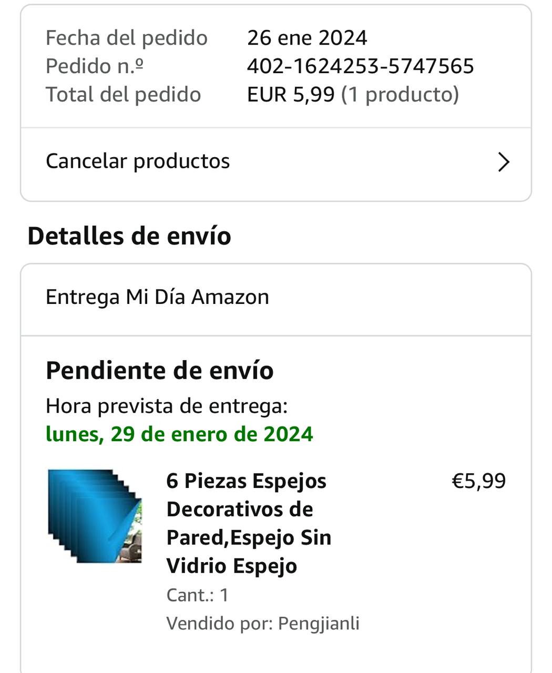Click the Detalles de envío heading
552x673 pixels.
(x=129, y=236)
